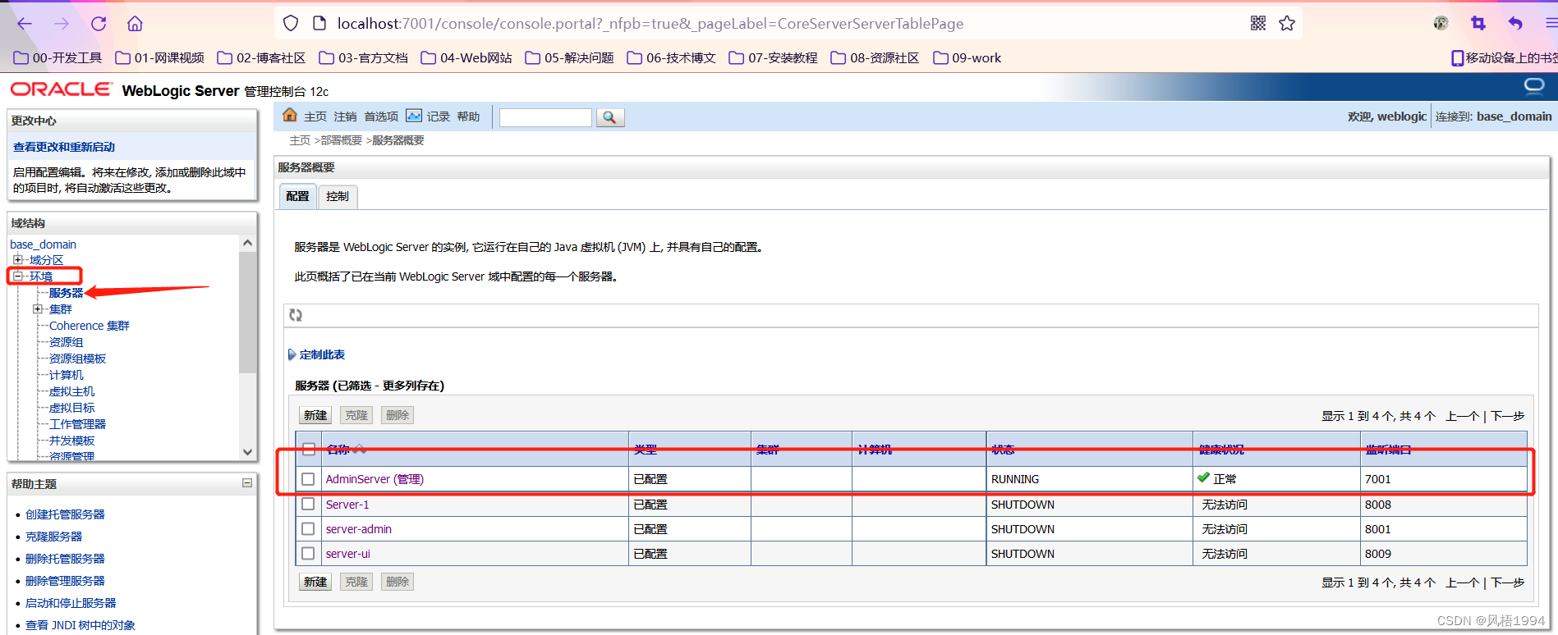Click the shield tracking protection icon
Image resolution: width=1558 pixels, height=635 pixels.
pos(291,24)
